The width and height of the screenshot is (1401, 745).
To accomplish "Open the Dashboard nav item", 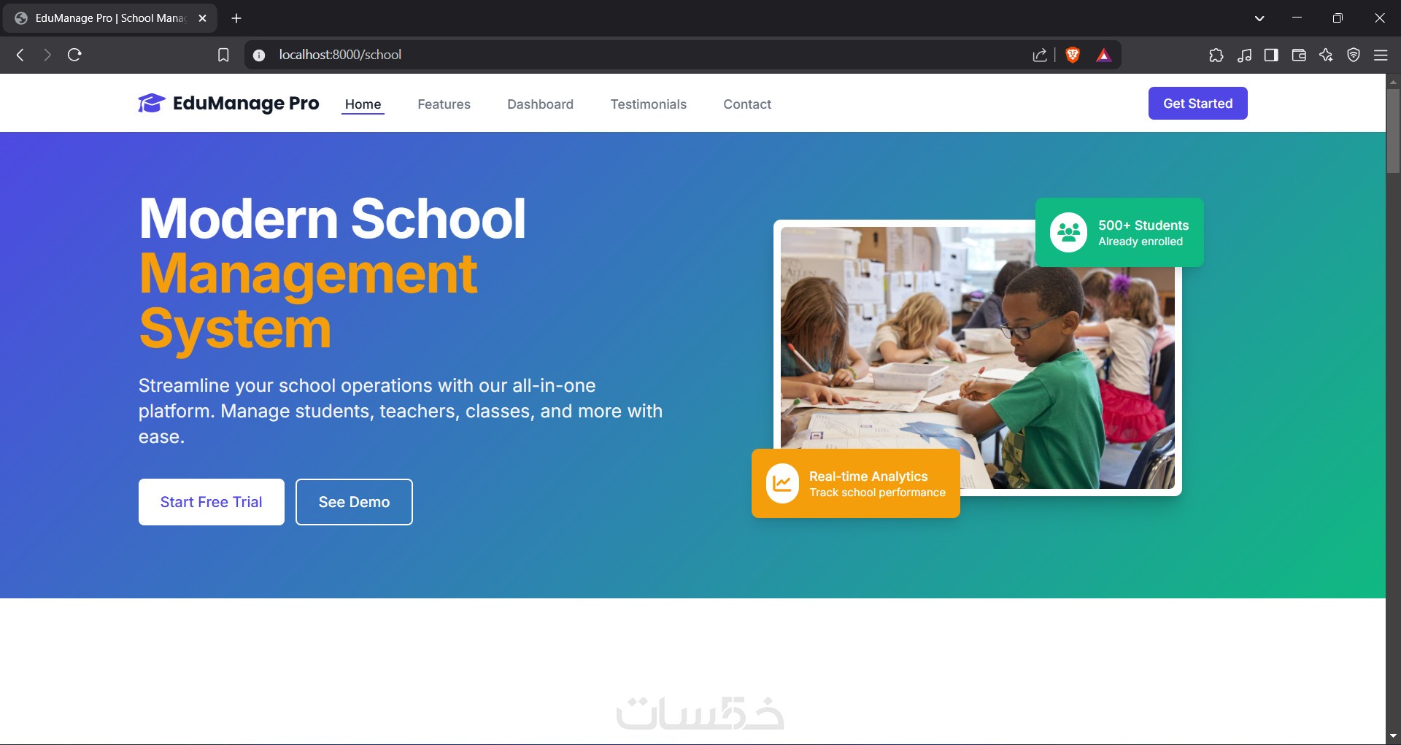I will coord(540,104).
